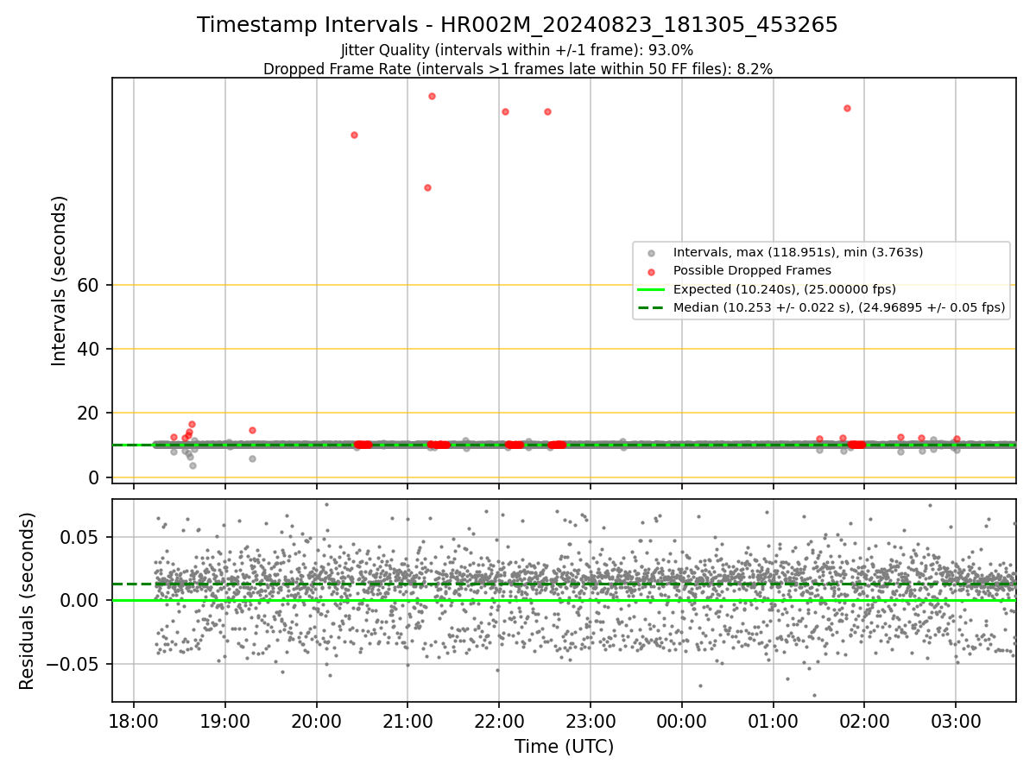
Task: Select the 'Dropped Frame Rate' 8.2% subtitle line
Action: pyautogui.click(x=517, y=69)
